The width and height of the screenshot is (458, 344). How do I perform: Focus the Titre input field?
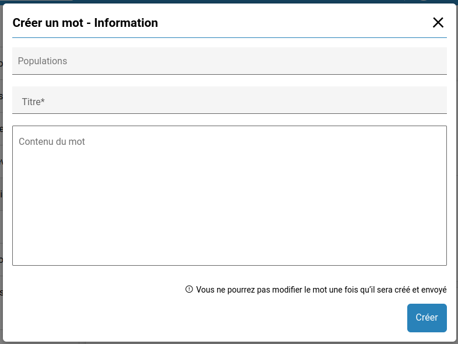[229, 100]
